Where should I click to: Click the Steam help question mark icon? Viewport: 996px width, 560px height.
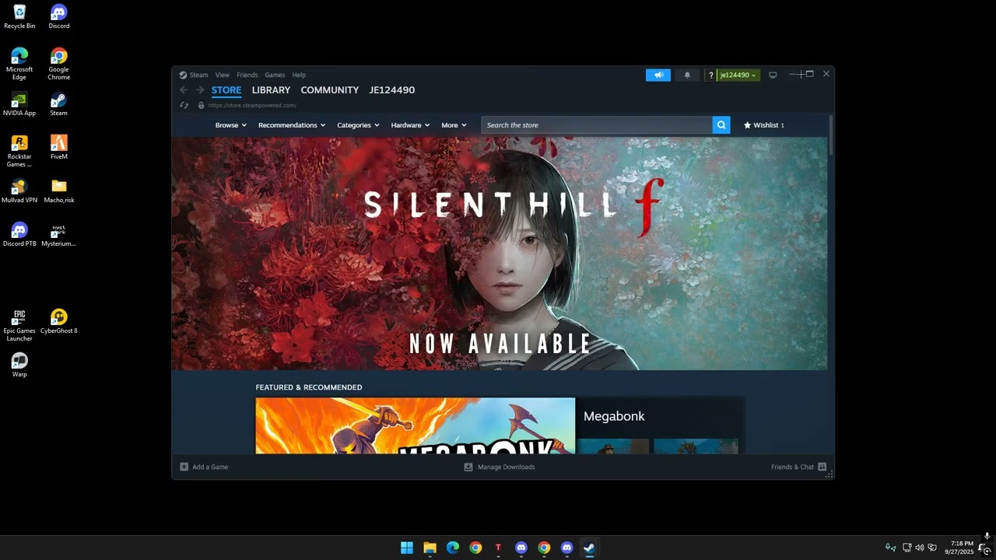click(x=710, y=75)
